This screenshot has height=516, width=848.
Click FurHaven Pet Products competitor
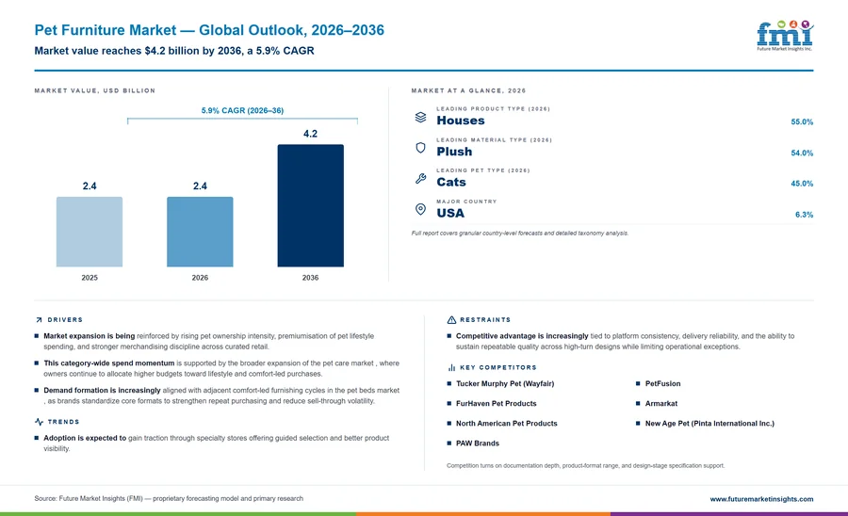click(496, 404)
